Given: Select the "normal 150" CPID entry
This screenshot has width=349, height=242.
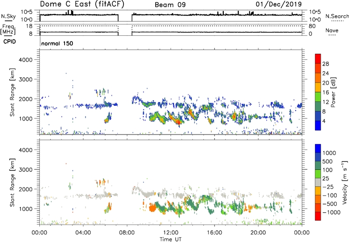Looking at the screenshot, I should click(x=57, y=43).
